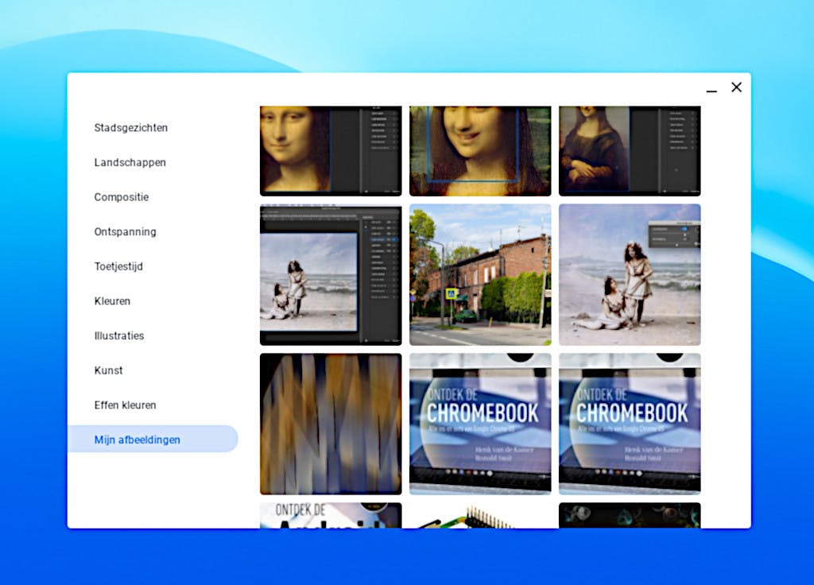
Task: Choose the Toetjestijd category
Action: [x=118, y=266]
